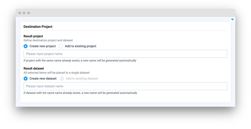
Task: Focus the dataset name input field
Action: [125, 86]
